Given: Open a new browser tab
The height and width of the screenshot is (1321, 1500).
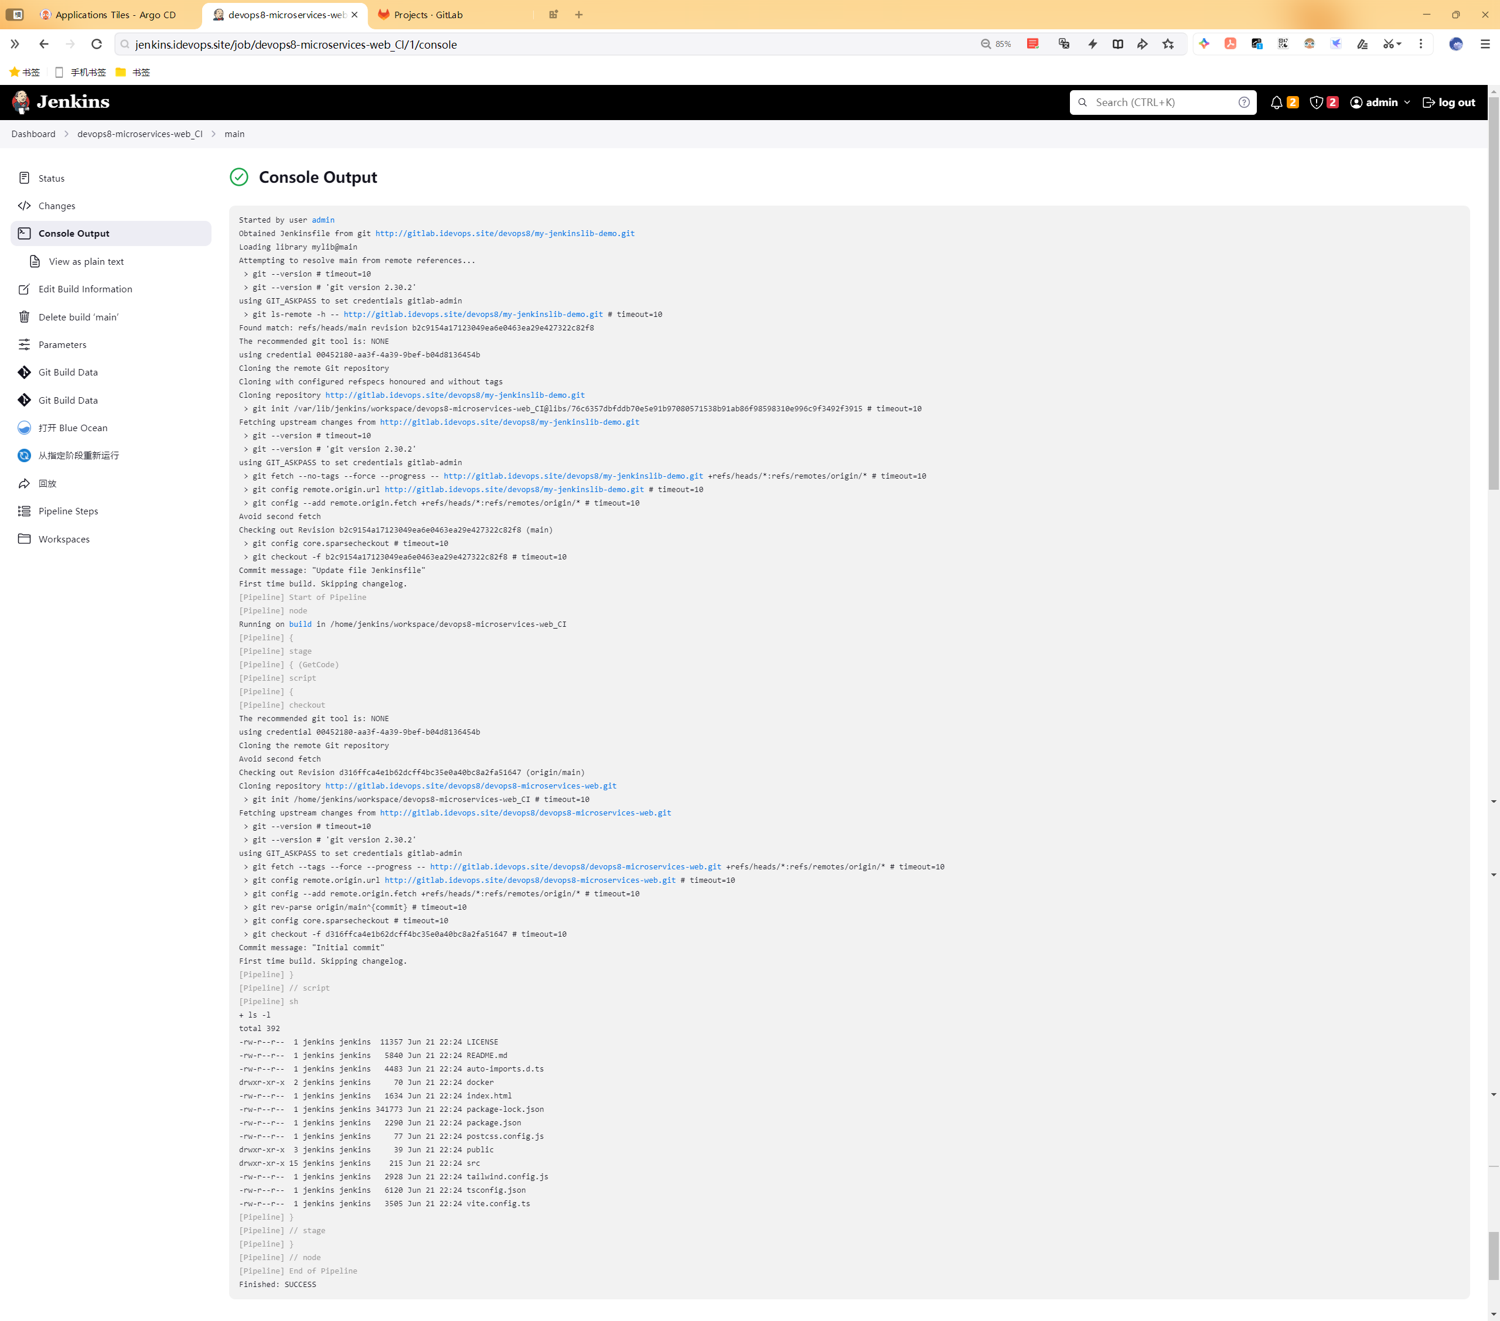Looking at the screenshot, I should point(579,15).
